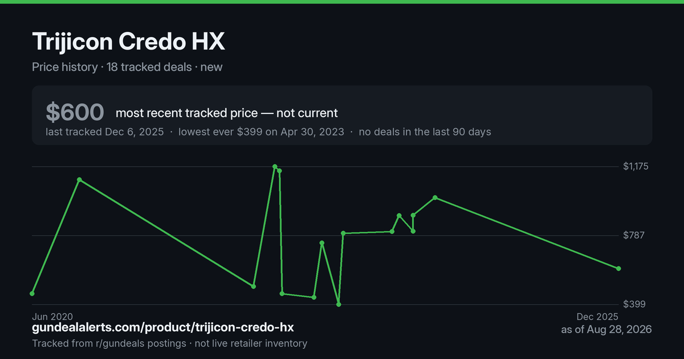Image resolution: width=684 pixels, height=359 pixels.
Task: Click the 'lowest ever $399 on Apr 30, 2023' text
Action: click(x=261, y=132)
